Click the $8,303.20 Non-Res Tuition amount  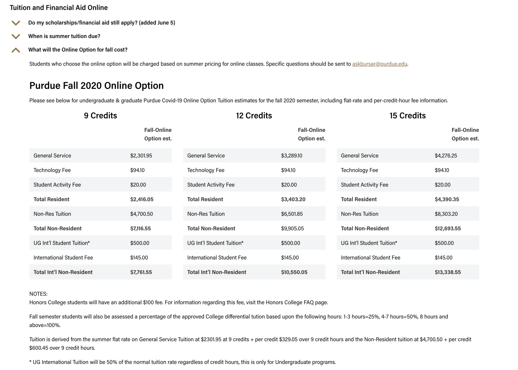[x=446, y=214]
